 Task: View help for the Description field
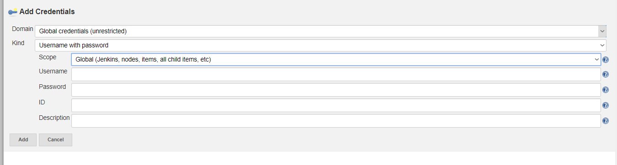coord(606,121)
